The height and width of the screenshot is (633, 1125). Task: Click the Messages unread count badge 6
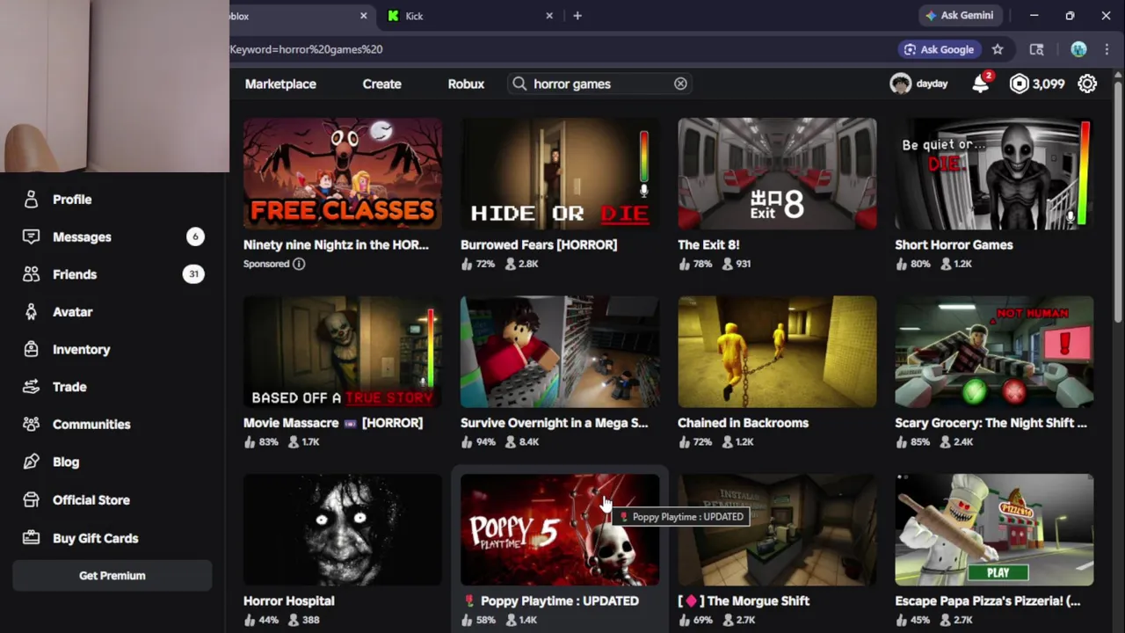[x=195, y=236]
